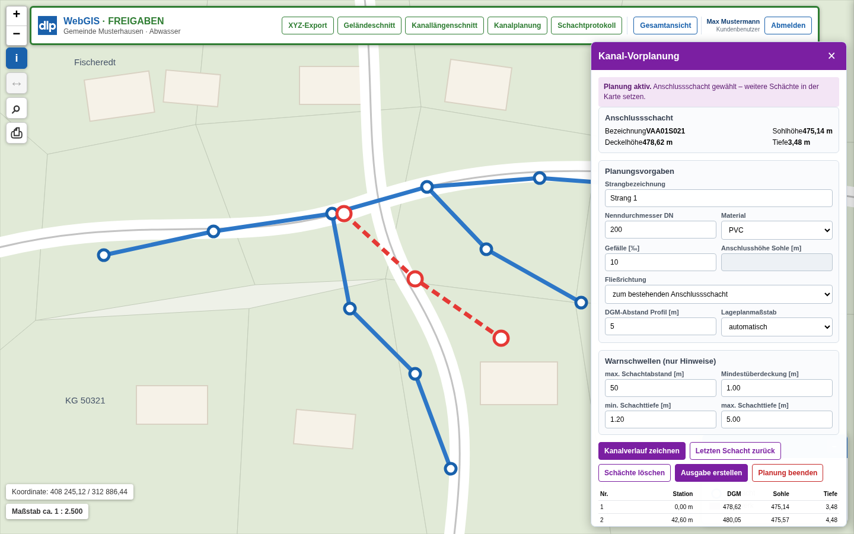
Task: Click the min. Schachttiefe field
Action: (x=661, y=419)
